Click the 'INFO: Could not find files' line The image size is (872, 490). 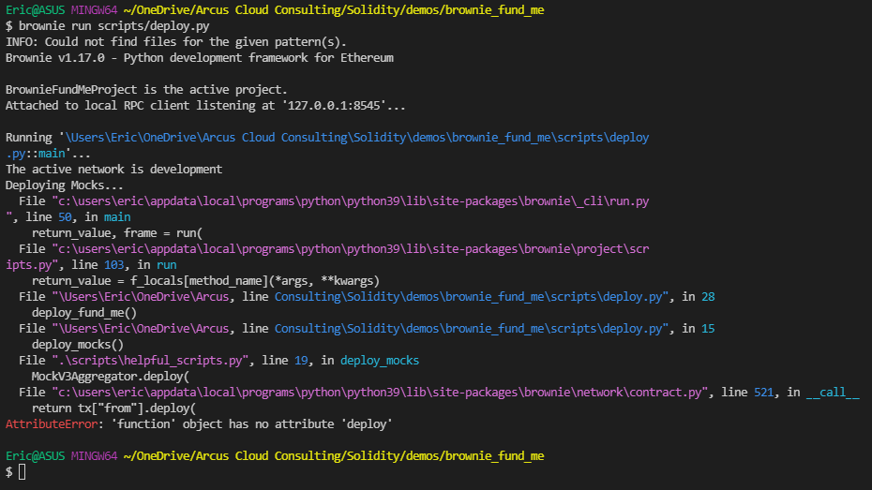click(175, 41)
